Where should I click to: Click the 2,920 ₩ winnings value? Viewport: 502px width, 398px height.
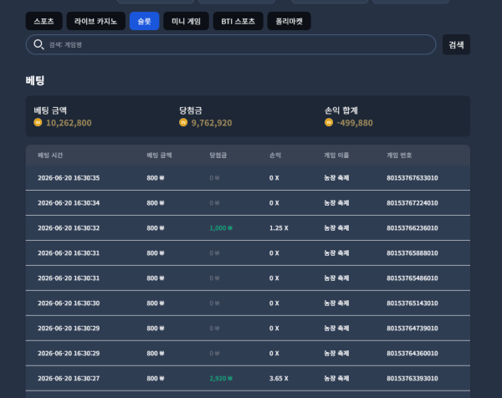tap(221, 378)
